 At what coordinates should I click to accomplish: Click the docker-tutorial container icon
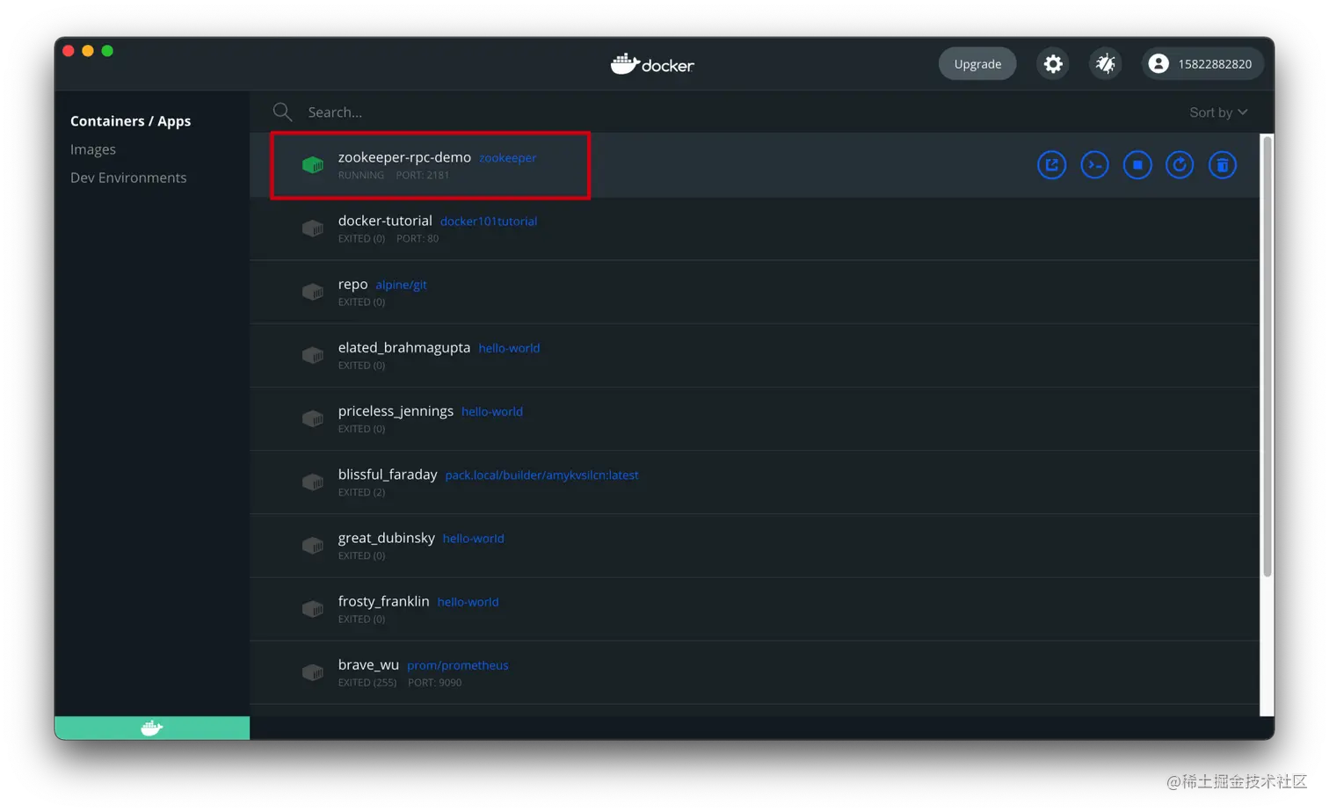[x=313, y=228]
